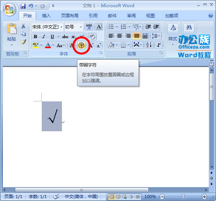
Task: Increase paragraph indent
Action: click(156, 27)
